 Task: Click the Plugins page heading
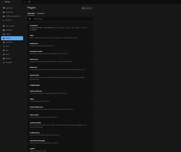pyautogui.click(x=32, y=8)
